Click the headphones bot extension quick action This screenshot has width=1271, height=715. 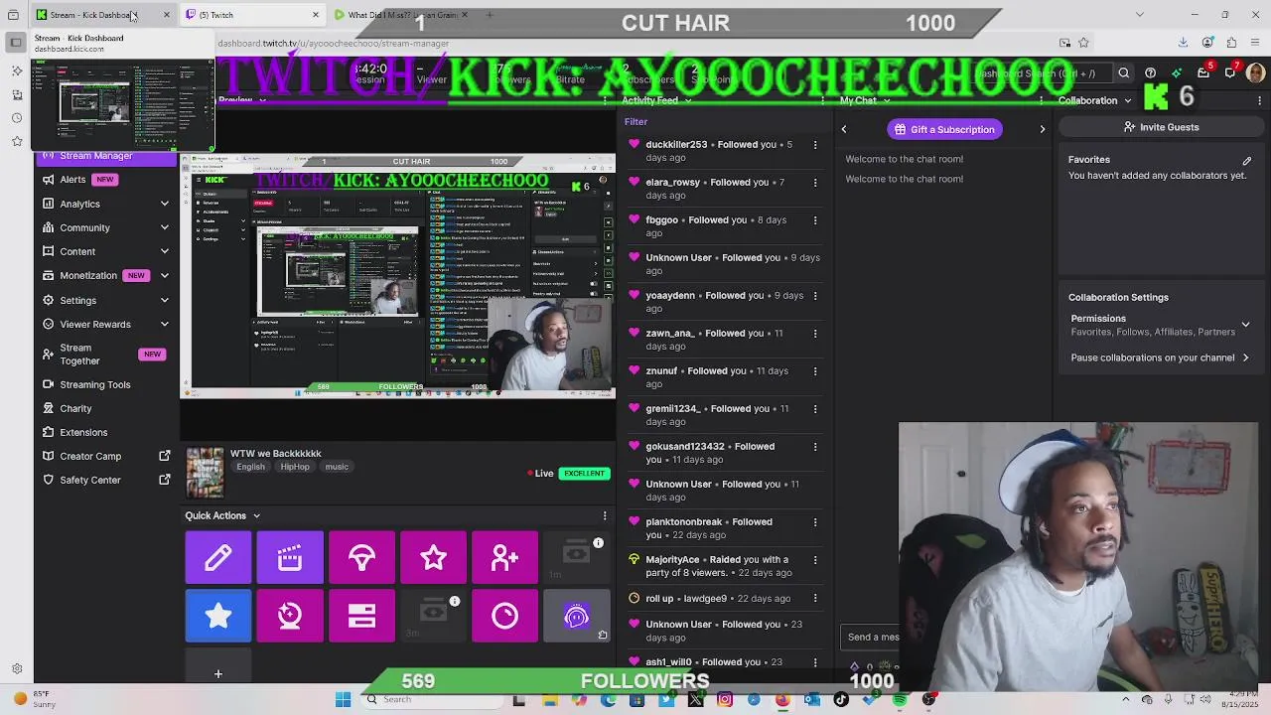coord(576,616)
